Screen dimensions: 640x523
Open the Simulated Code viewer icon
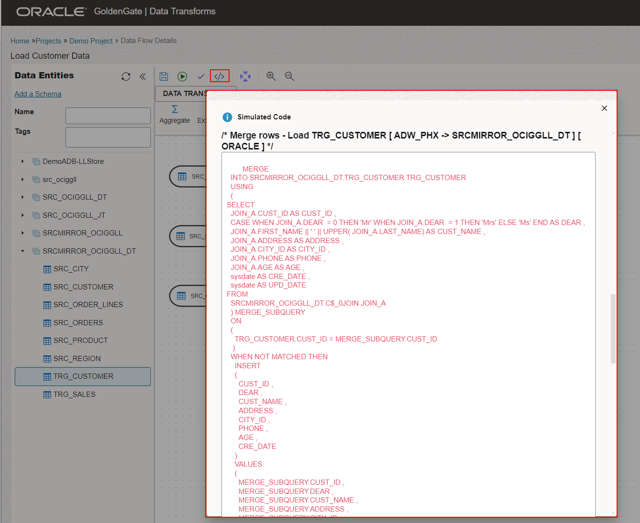pyautogui.click(x=220, y=76)
